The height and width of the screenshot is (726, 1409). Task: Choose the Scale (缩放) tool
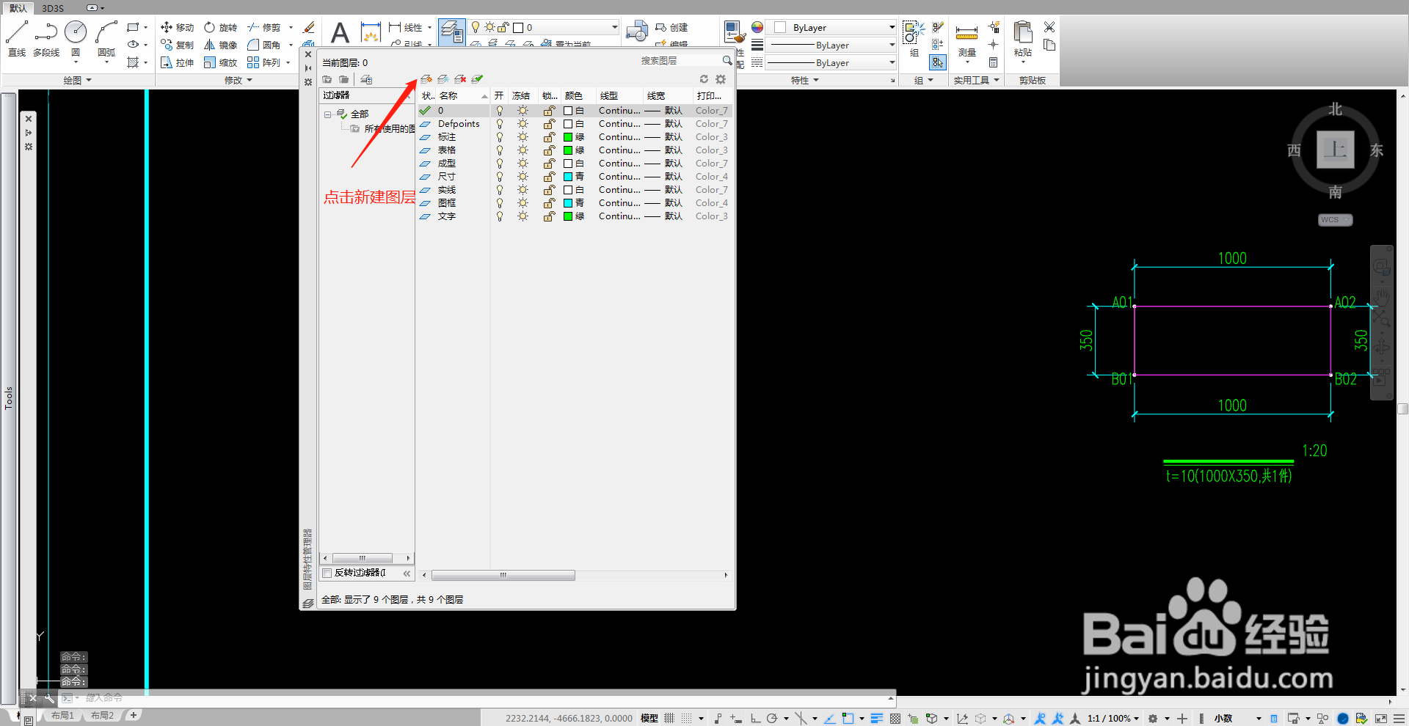click(221, 62)
